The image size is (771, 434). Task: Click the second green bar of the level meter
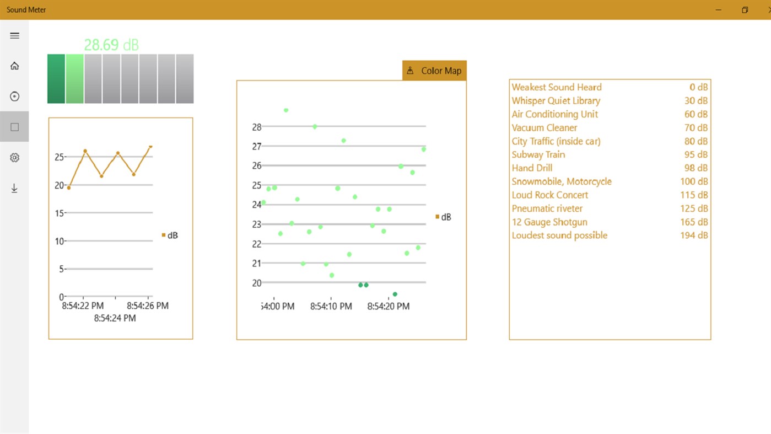point(74,78)
